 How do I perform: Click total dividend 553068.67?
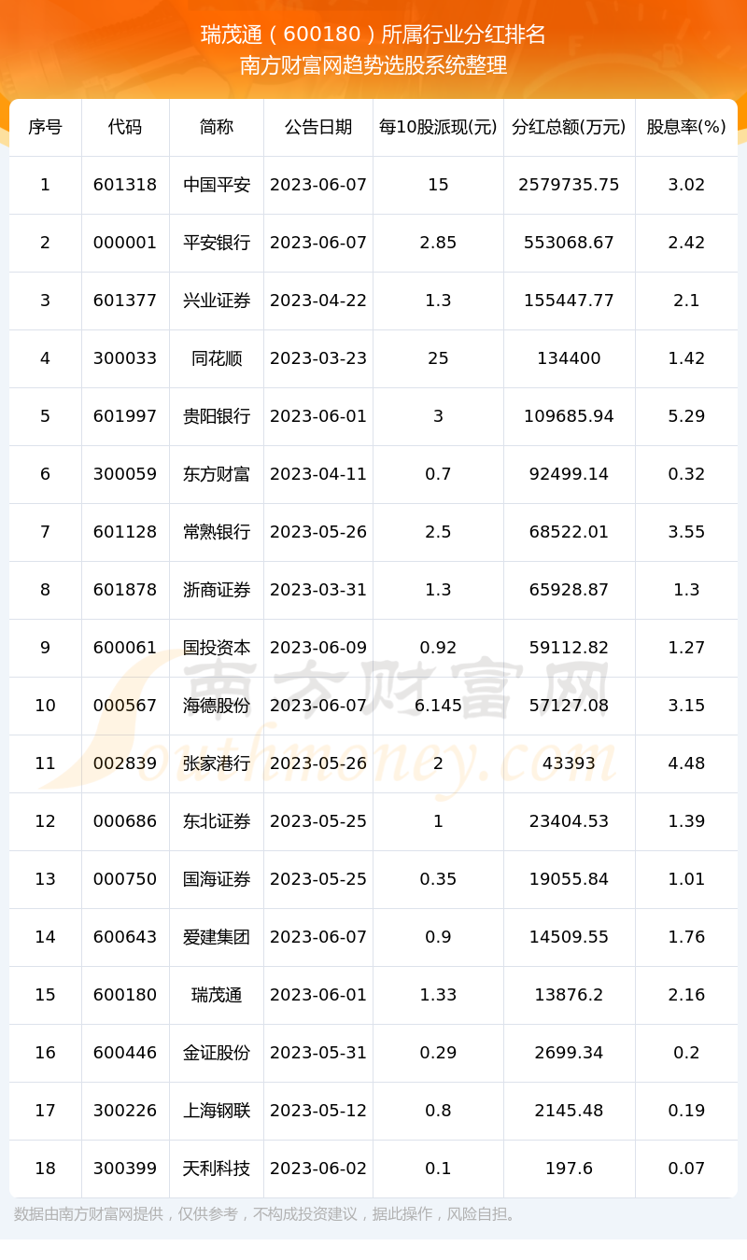click(x=569, y=243)
